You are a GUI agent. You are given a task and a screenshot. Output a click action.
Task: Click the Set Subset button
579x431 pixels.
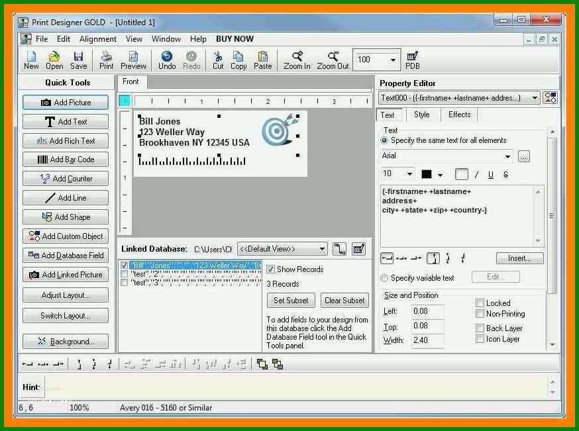click(291, 301)
